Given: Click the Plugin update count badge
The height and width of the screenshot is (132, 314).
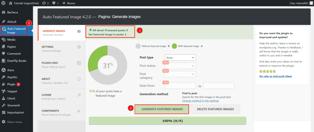Looking at the screenshot, I should click(18, 84).
